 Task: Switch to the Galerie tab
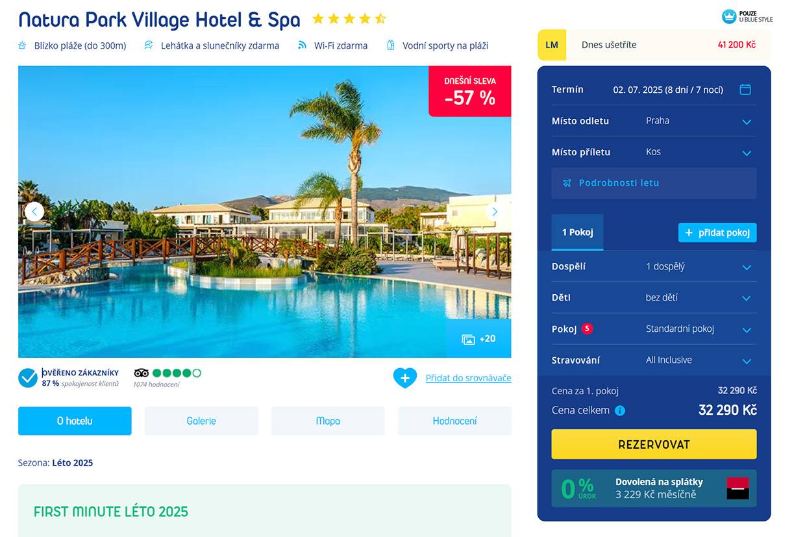(201, 421)
